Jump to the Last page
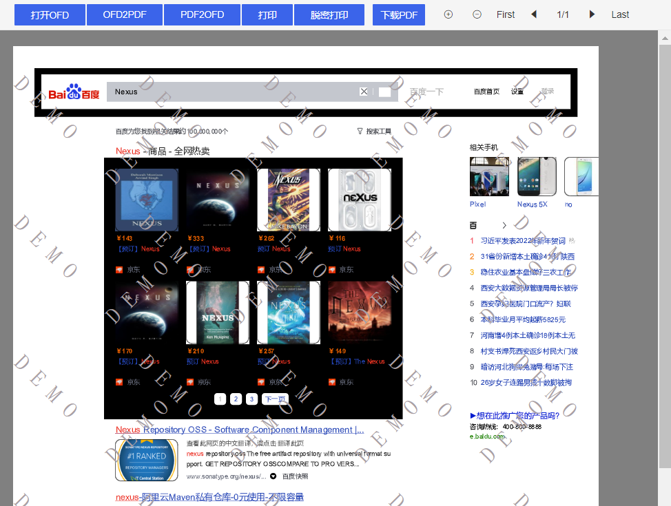 (619, 14)
